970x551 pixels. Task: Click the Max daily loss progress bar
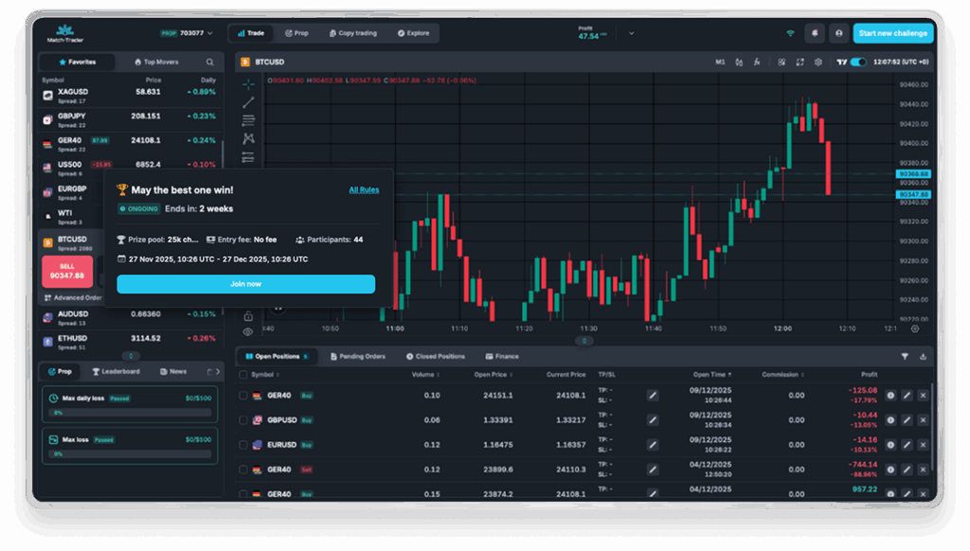point(132,413)
